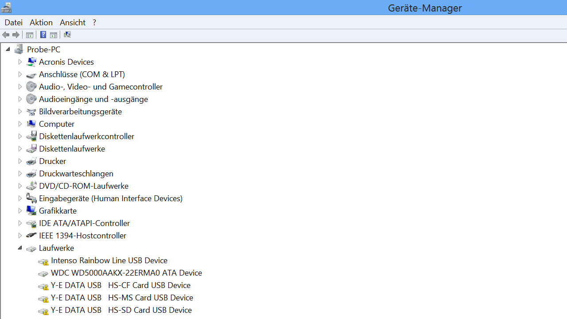Expand the IDE ATA/ATAPI-Controller node
This screenshot has width=567, height=319.
[20, 223]
